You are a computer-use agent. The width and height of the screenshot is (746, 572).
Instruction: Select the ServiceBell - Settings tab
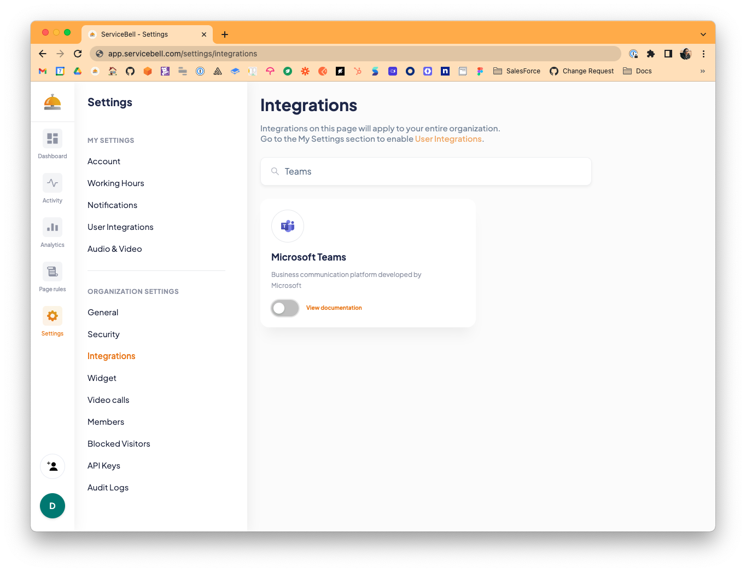click(x=147, y=34)
